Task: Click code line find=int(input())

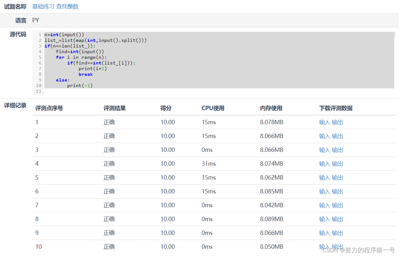Action: click(80, 52)
